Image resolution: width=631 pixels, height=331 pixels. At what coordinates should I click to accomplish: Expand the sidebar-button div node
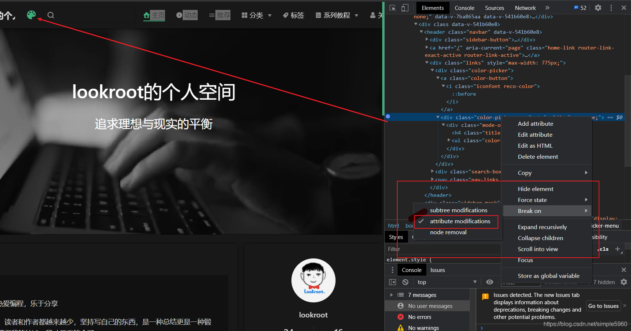(x=427, y=40)
